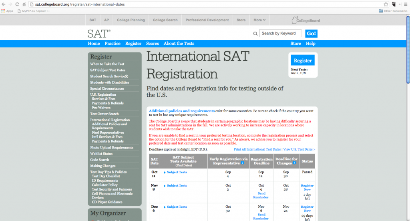Open Practice in blue menu bar

[x=113, y=43]
